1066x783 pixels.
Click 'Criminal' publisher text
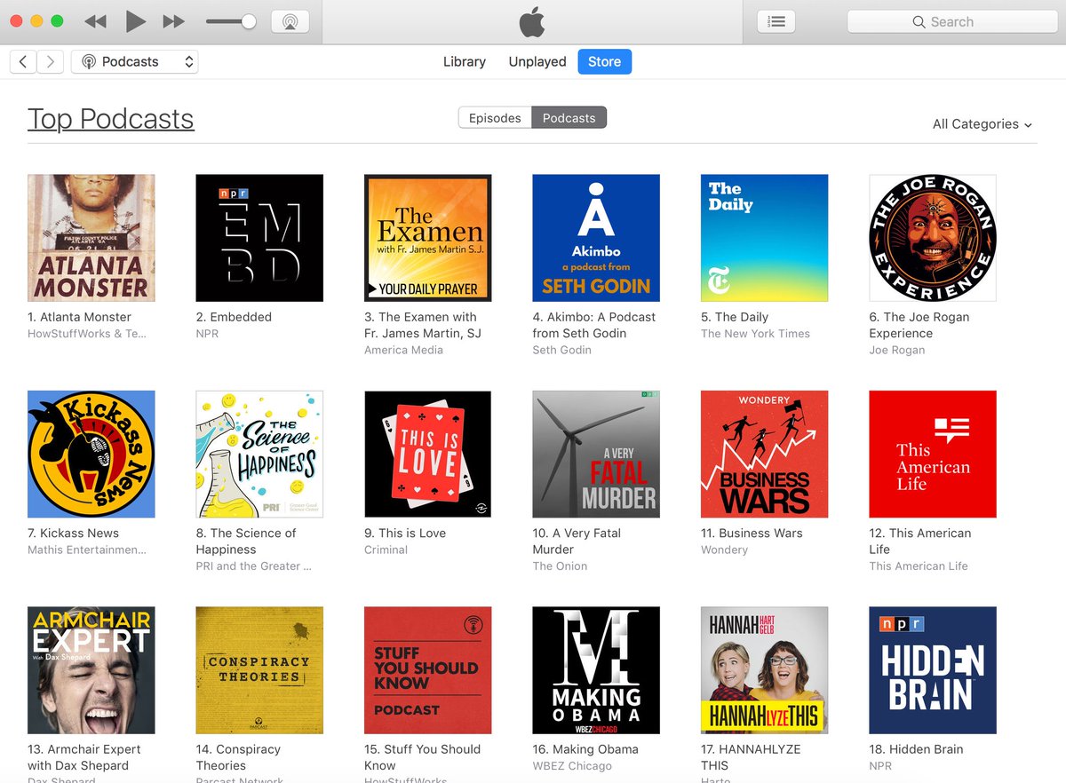pyautogui.click(x=386, y=550)
